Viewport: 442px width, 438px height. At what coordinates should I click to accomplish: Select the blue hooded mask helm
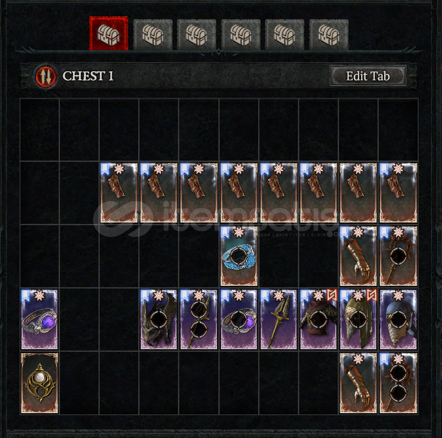coord(398,319)
